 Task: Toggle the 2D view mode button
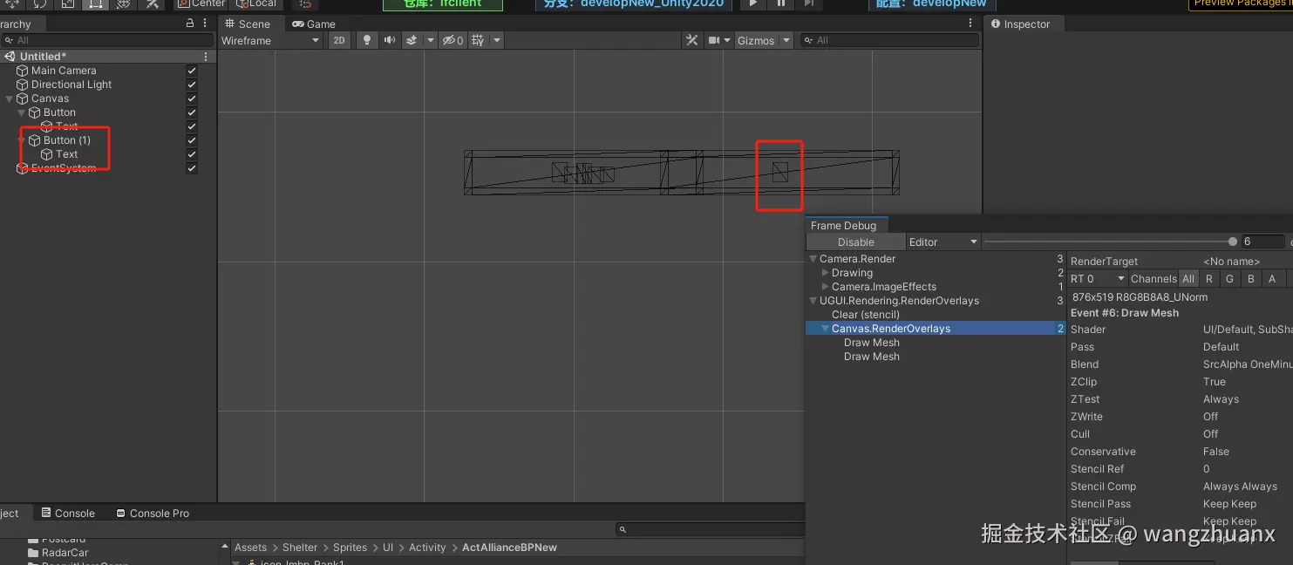click(x=339, y=40)
